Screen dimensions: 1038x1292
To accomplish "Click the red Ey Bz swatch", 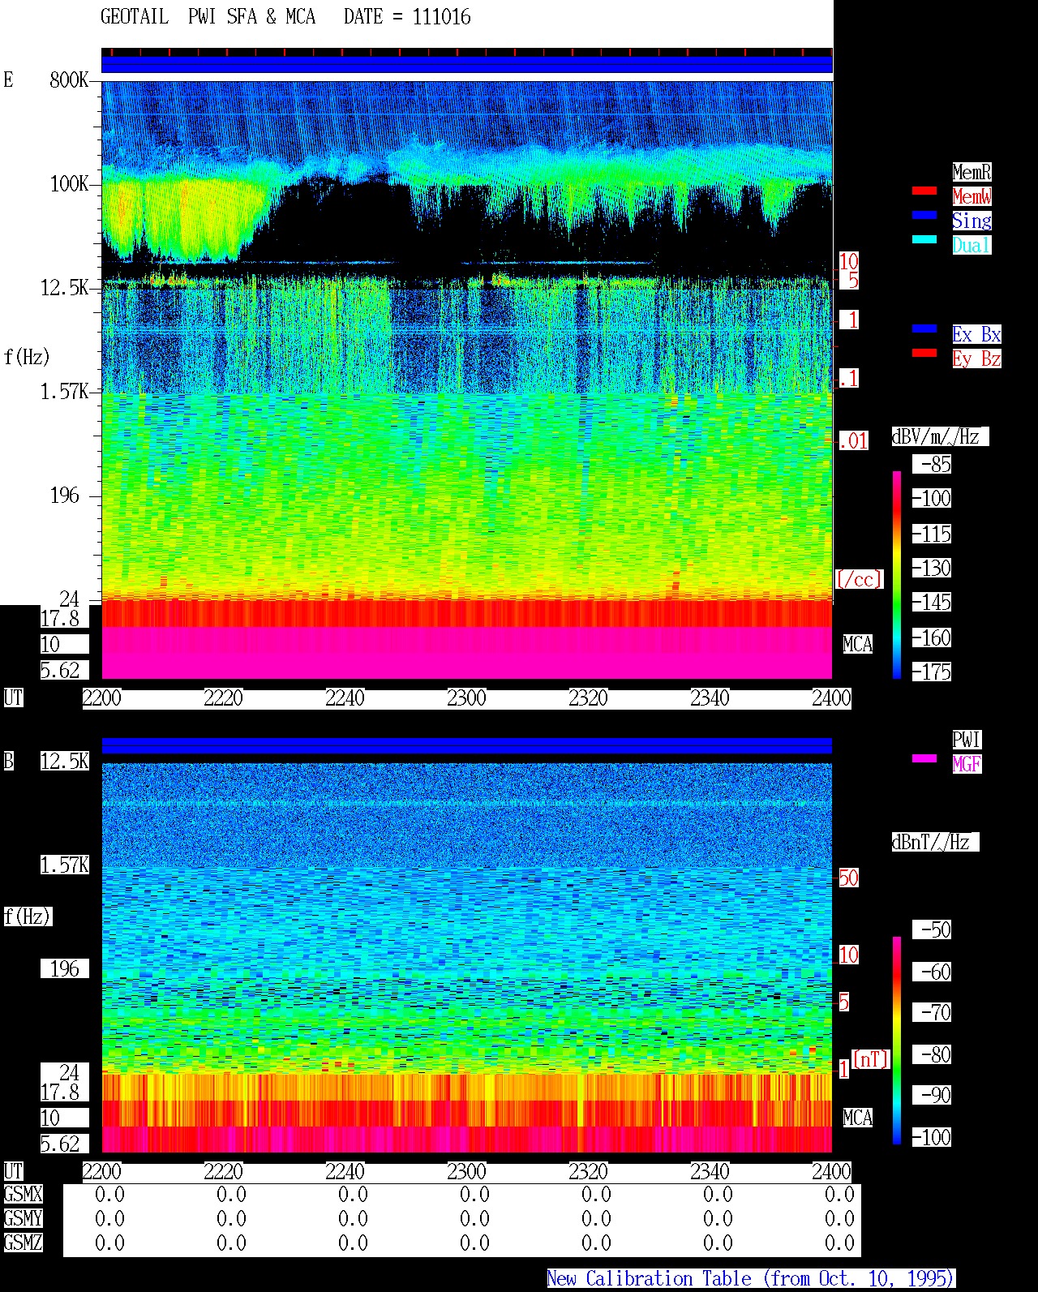I will pos(924,353).
